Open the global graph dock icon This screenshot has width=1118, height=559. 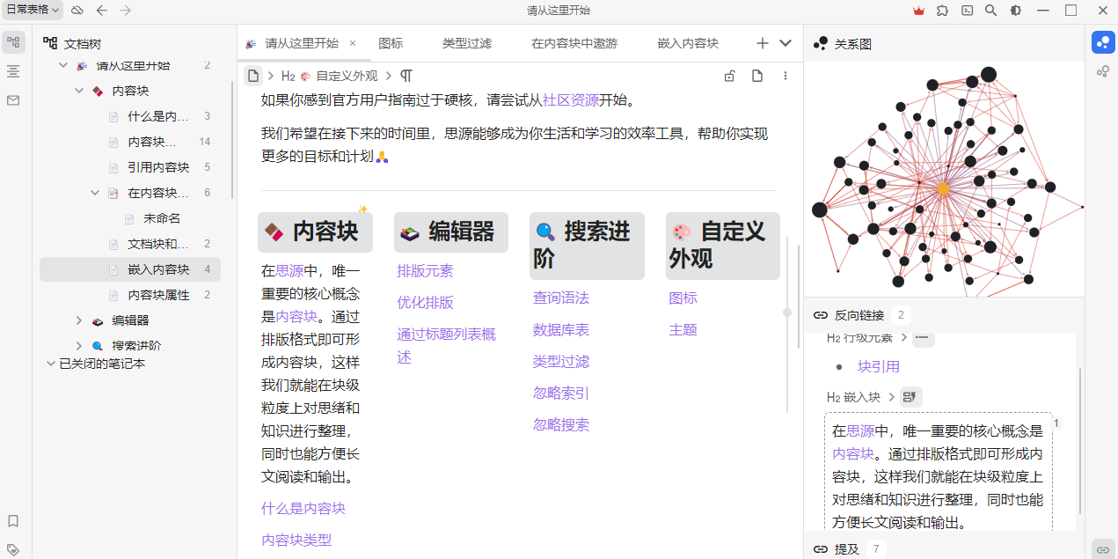[x=1103, y=71]
